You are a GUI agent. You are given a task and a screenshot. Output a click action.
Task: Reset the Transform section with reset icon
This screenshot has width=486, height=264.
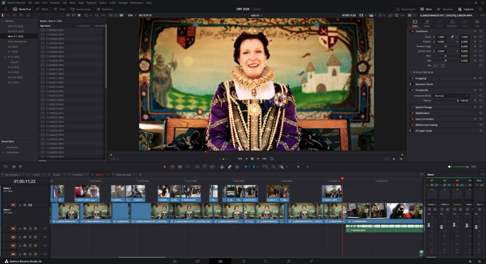click(x=481, y=31)
